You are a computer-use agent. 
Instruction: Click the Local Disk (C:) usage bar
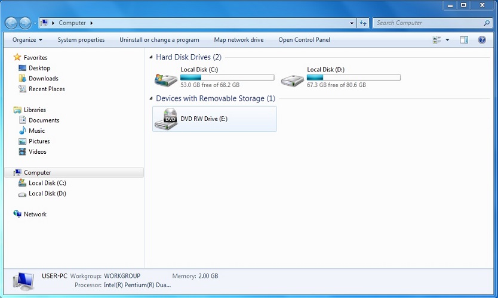pos(227,77)
